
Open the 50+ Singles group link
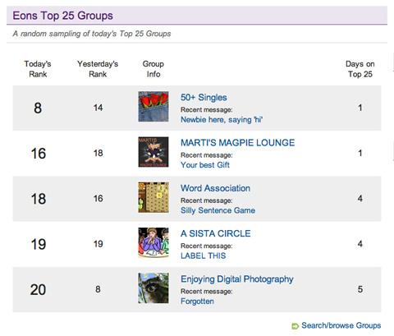(x=204, y=98)
